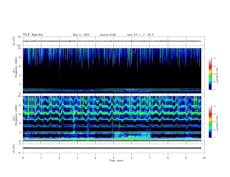Click the ch.3 thick black signal trace
Image resolution: width=230 pixels, height=177 pixels.
(112, 148)
